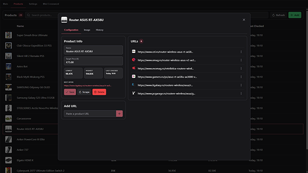Click the Paste a product URL field
The height and width of the screenshot is (173, 308).
coord(90,113)
